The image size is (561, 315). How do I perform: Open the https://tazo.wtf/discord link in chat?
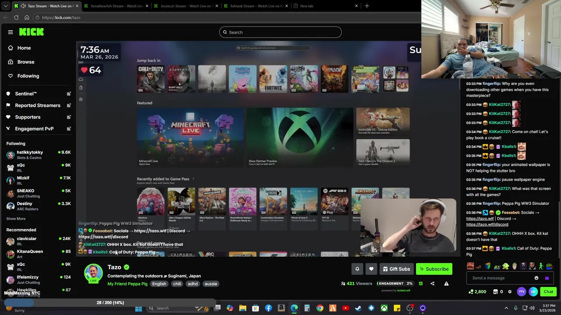click(487, 224)
